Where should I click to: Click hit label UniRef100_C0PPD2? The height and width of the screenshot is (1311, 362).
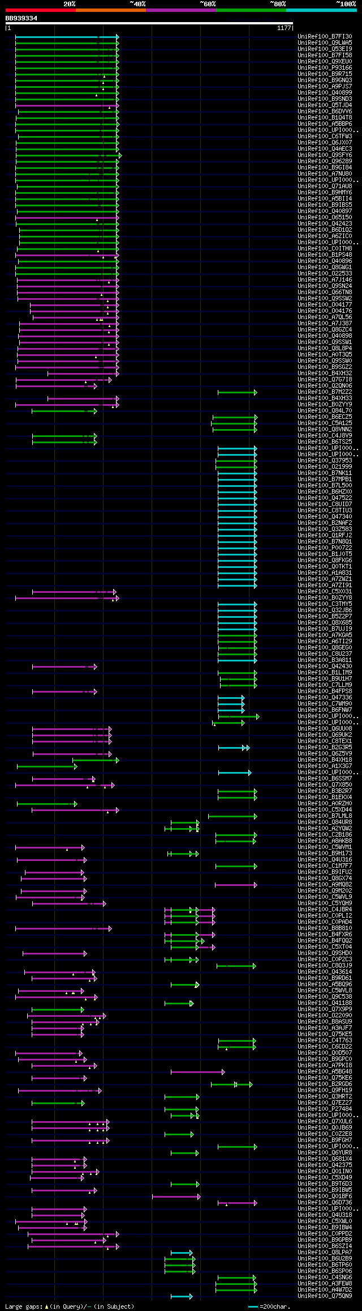pos(325,1234)
